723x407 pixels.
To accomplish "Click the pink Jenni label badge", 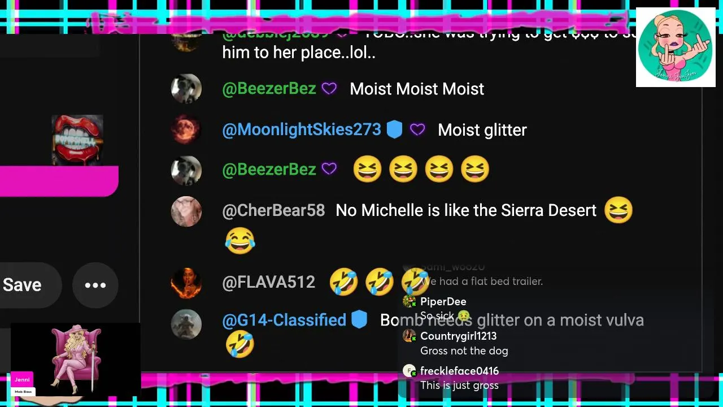I will (22, 380).
